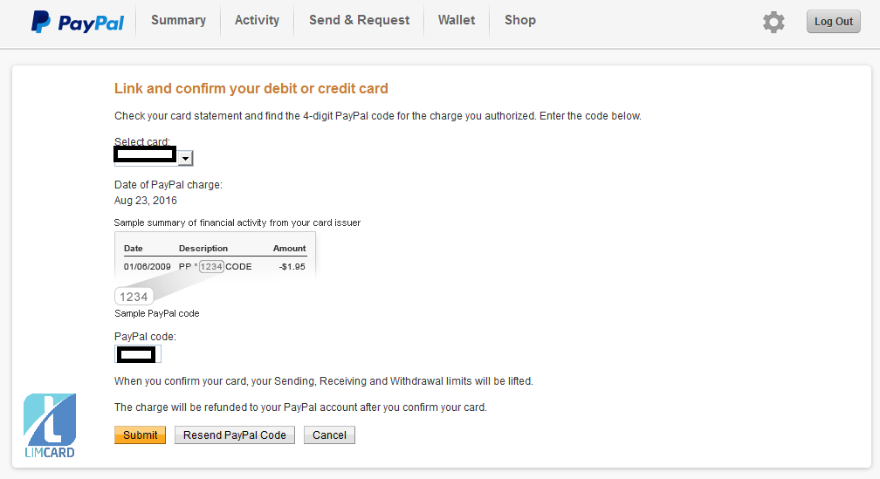Screen dimensions: 880x479
Task: Go to the Summary tab
Action: tap(178, 20)
